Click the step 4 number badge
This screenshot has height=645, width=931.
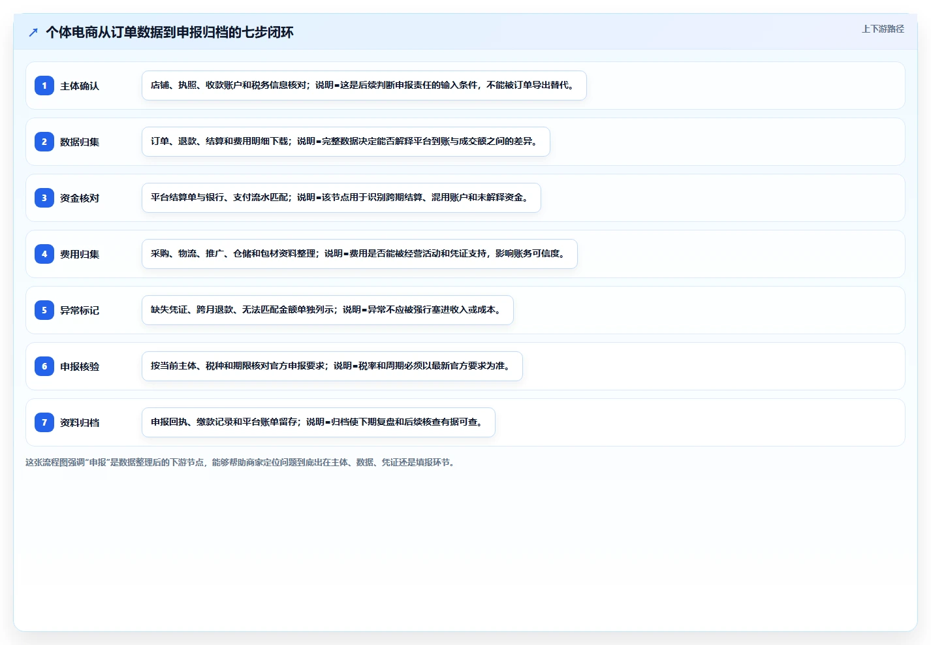point(44,254)
